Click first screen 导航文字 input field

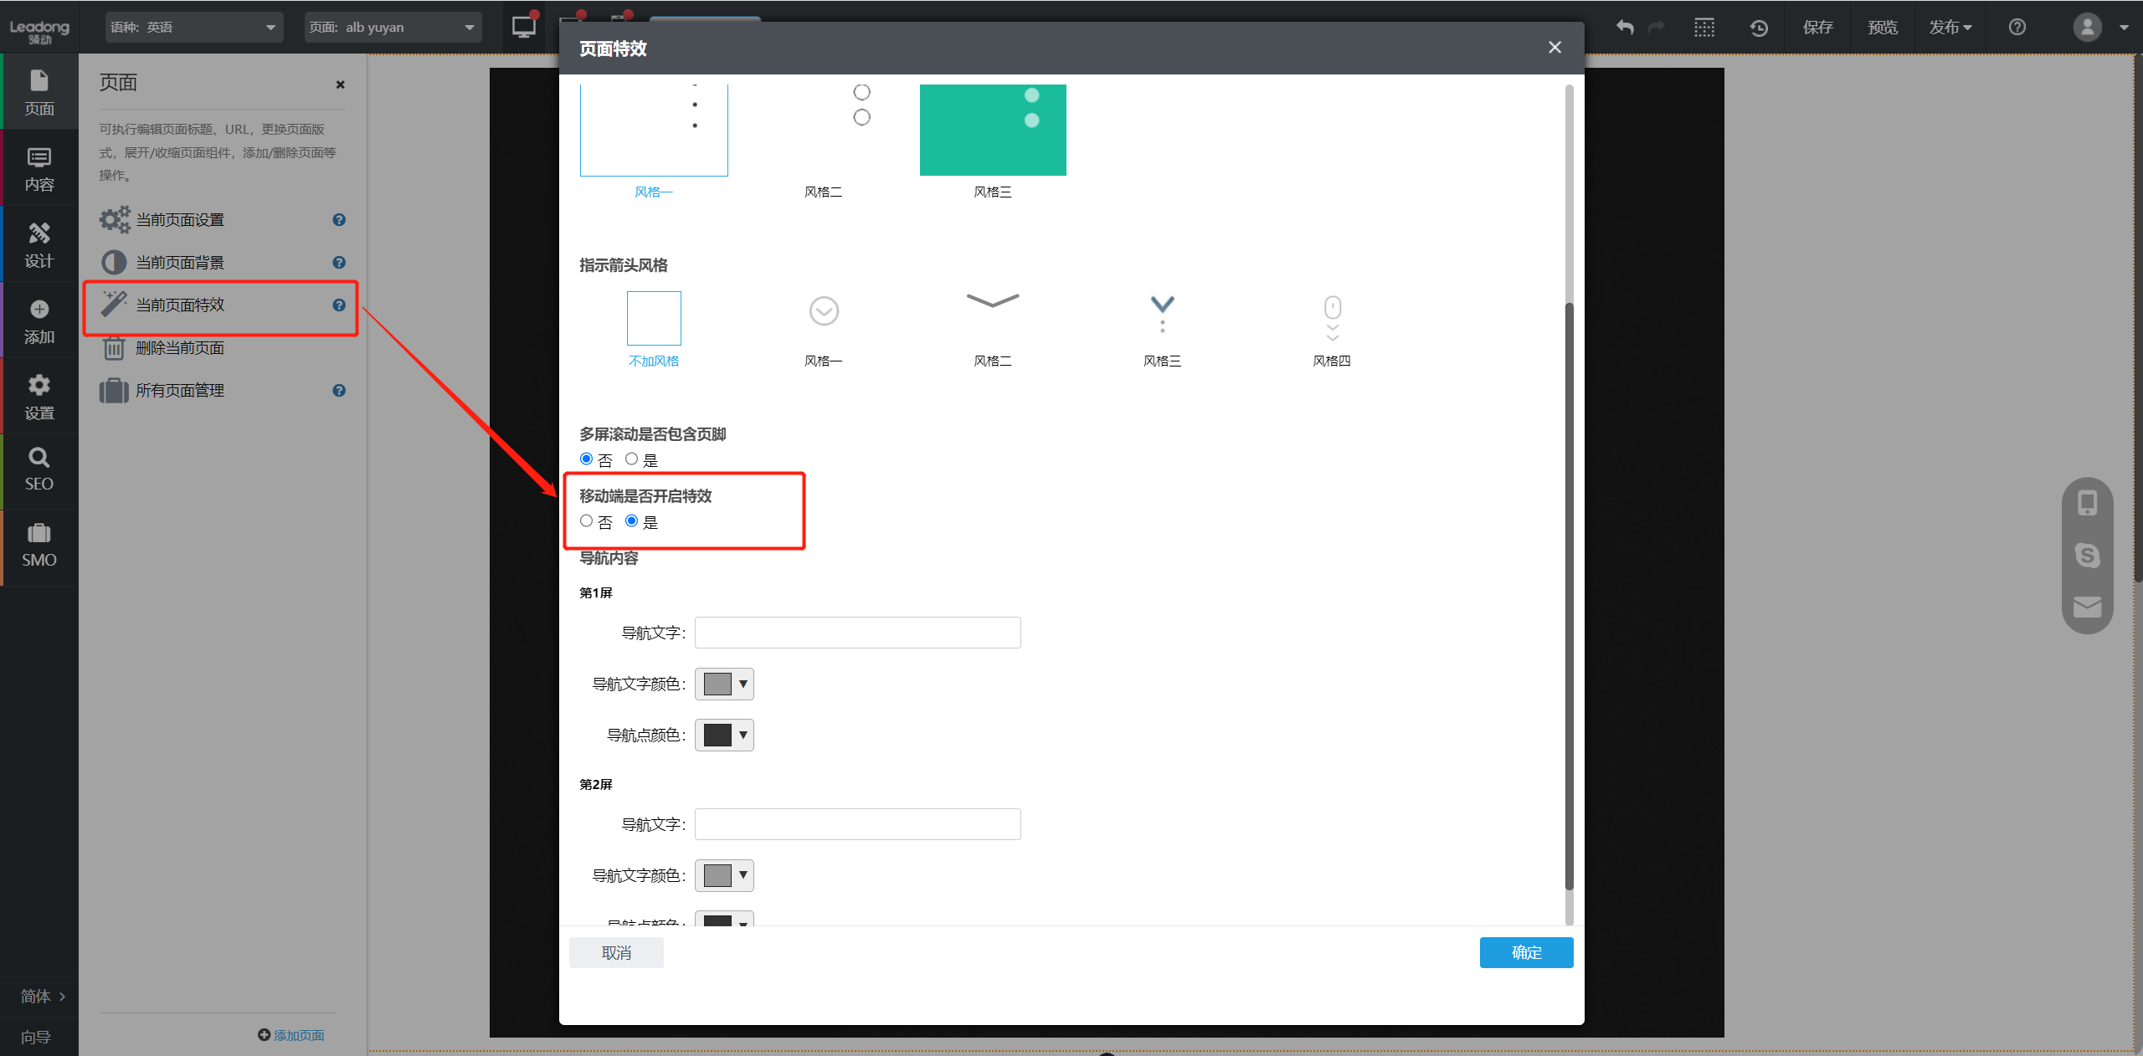857,633
